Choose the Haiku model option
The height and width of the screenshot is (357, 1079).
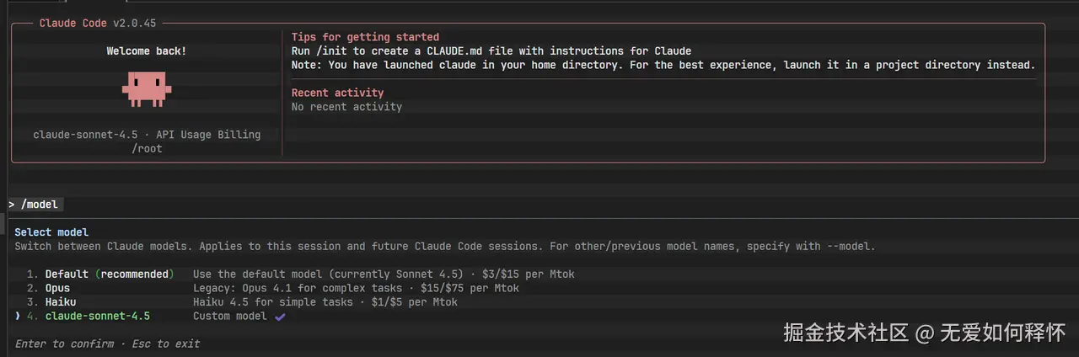click(x=61, y=301)
